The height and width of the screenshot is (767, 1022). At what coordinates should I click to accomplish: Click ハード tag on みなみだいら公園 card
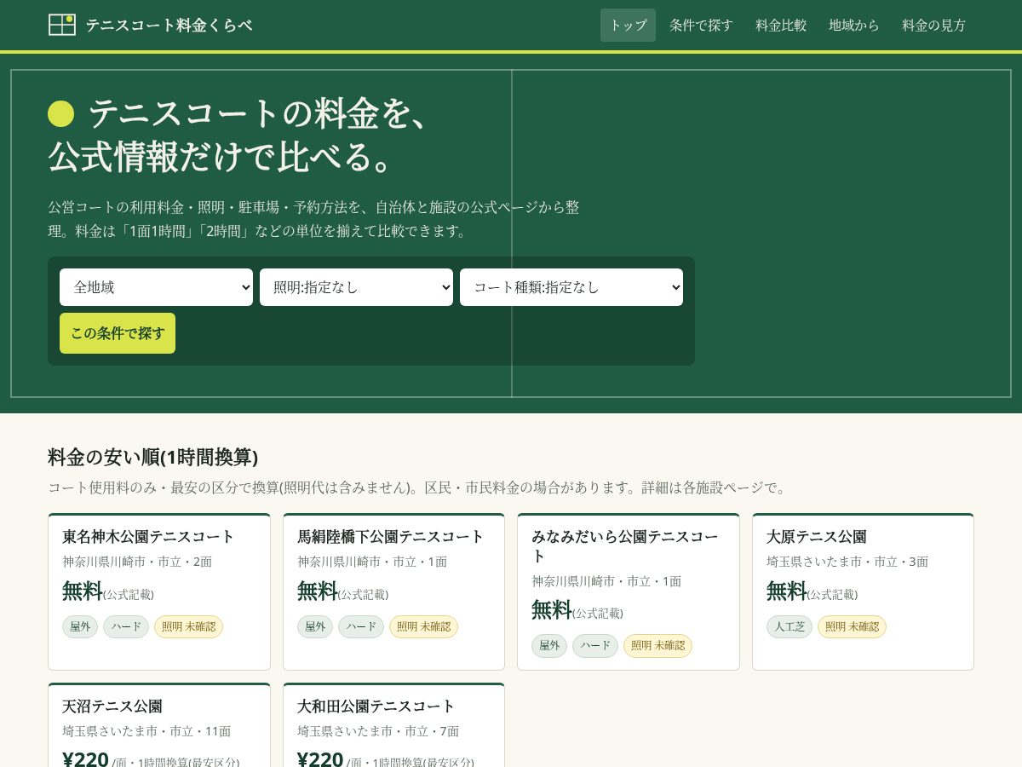click(x=595, y=645)
